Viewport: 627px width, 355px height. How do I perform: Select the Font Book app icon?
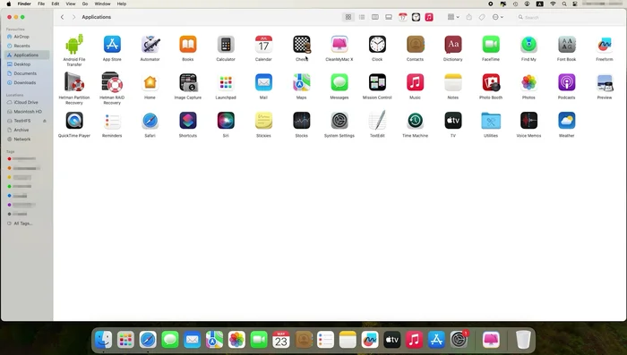coord(567,45)
